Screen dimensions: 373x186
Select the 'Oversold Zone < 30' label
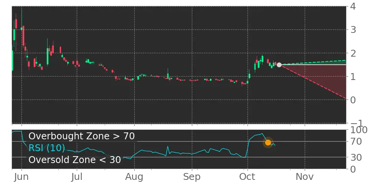point(75,160)
